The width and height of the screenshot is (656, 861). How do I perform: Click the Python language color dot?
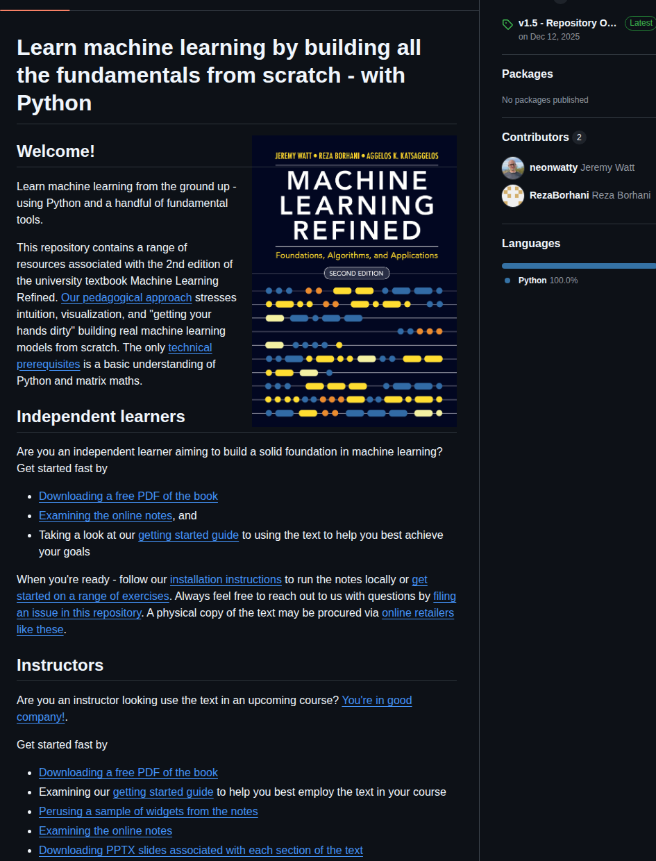pyautogui.click(x=507, y=281)
